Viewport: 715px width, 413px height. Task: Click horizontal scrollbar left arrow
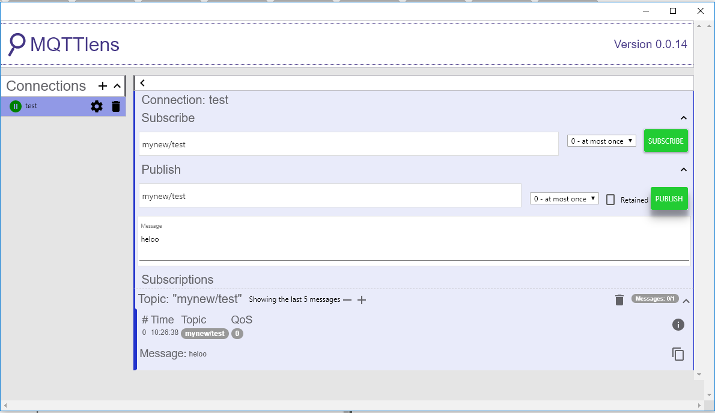pos(5,405)
